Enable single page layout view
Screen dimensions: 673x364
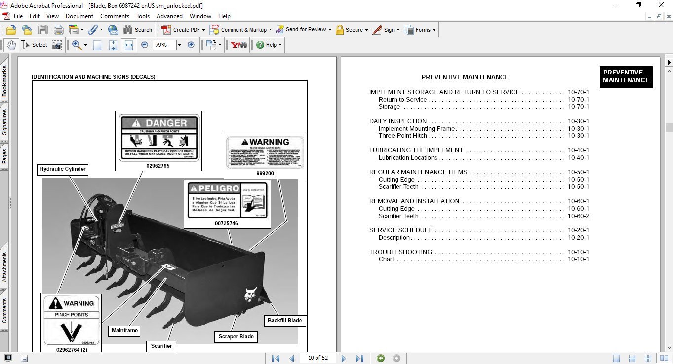click(x=616, y=358)
